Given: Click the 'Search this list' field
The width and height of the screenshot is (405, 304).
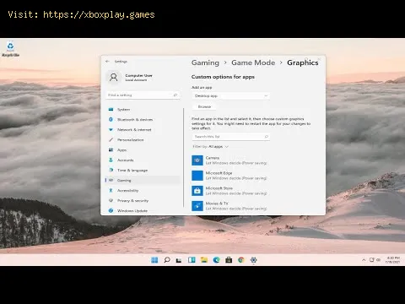Looking at the screenshot, I should point(230,137).
